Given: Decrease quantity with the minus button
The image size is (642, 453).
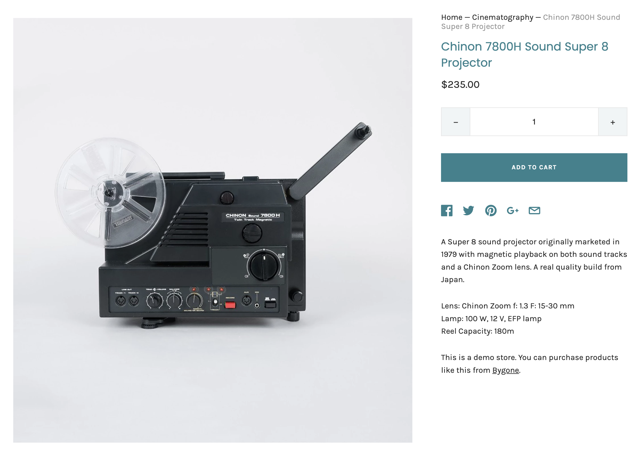Looking at the screenshot, I should [455, 122].
